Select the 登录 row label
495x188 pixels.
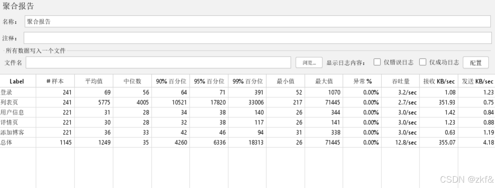click(x=7, y=92)
